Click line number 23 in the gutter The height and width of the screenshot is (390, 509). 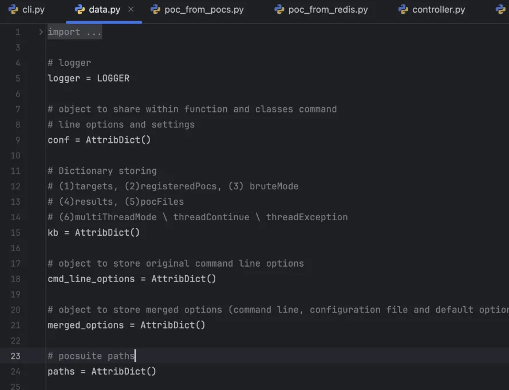(15, 356)
